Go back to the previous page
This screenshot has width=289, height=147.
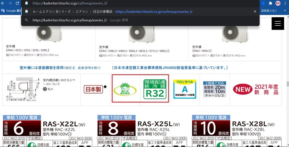tap(3, 3)
